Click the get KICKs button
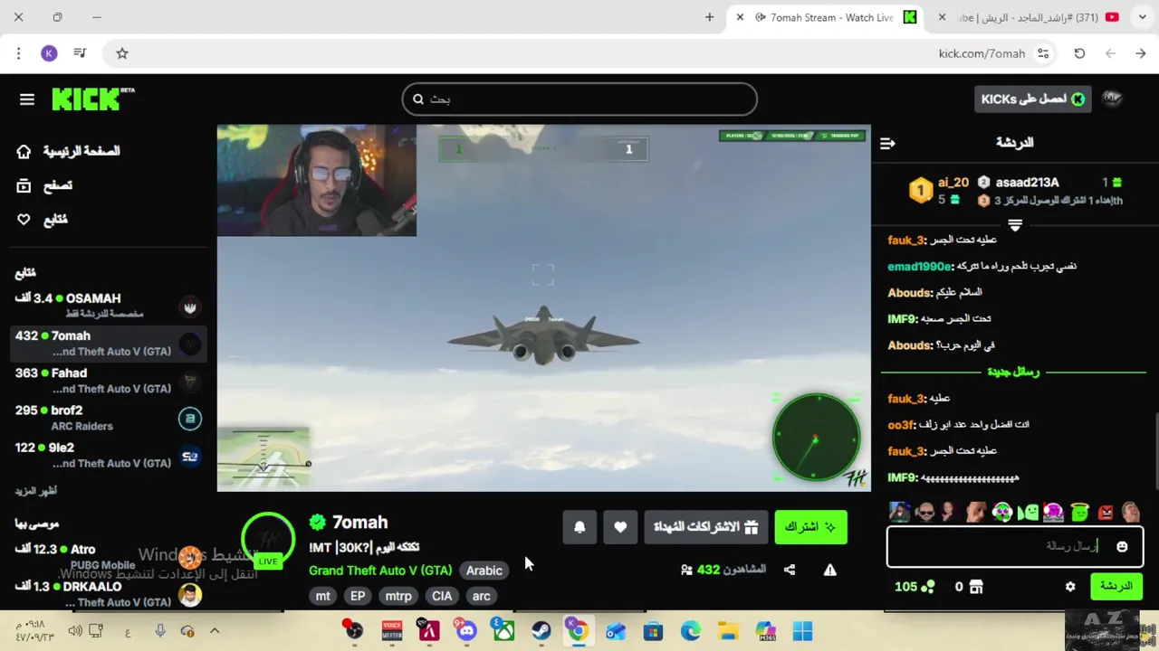The image size is (1159, 651). [1032, 99]
